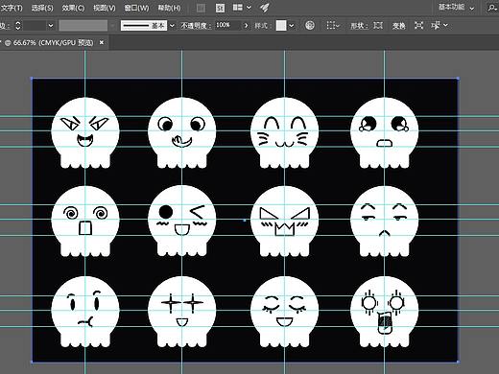This screenshot has height=374, width=499.
Task: Close the 66.67% document tab
Action: [x=102, y=42]
